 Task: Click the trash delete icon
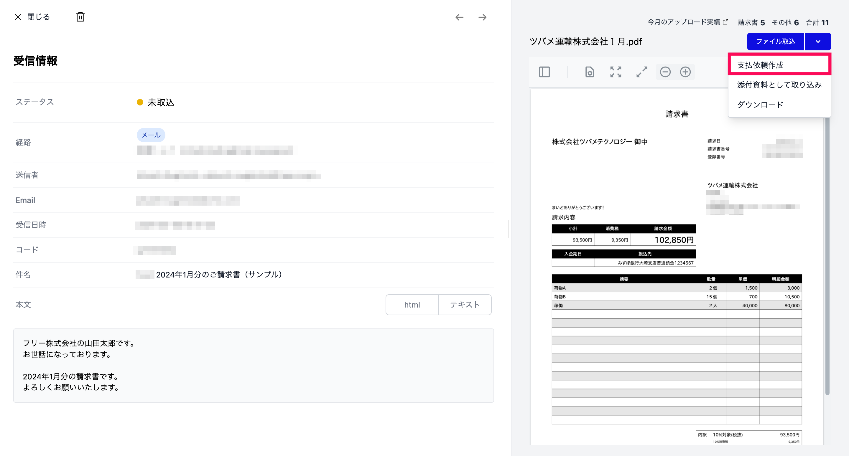click(80, 17)
